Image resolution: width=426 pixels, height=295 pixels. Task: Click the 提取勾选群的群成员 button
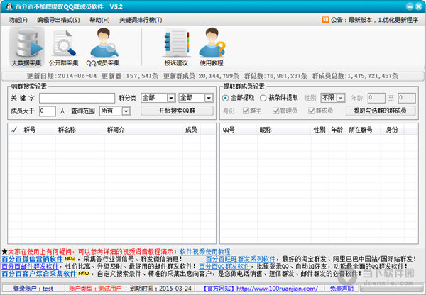click(381, 111)
